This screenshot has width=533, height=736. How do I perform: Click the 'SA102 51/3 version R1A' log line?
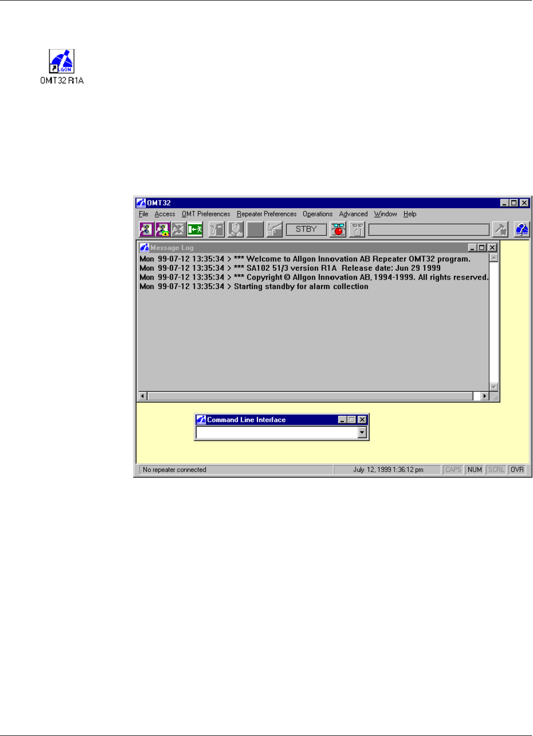coord(290,268)
